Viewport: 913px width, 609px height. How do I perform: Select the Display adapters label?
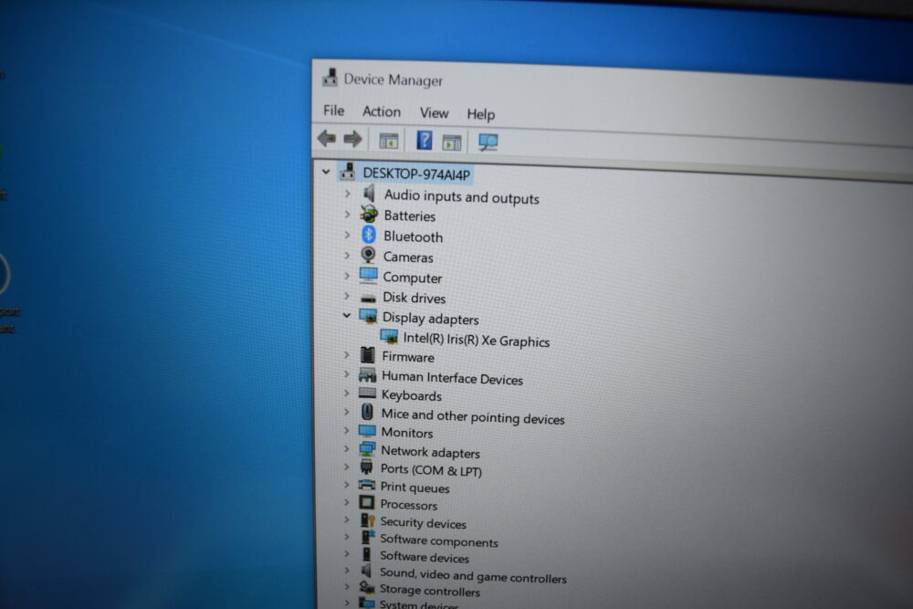click(x=430, y=319)
